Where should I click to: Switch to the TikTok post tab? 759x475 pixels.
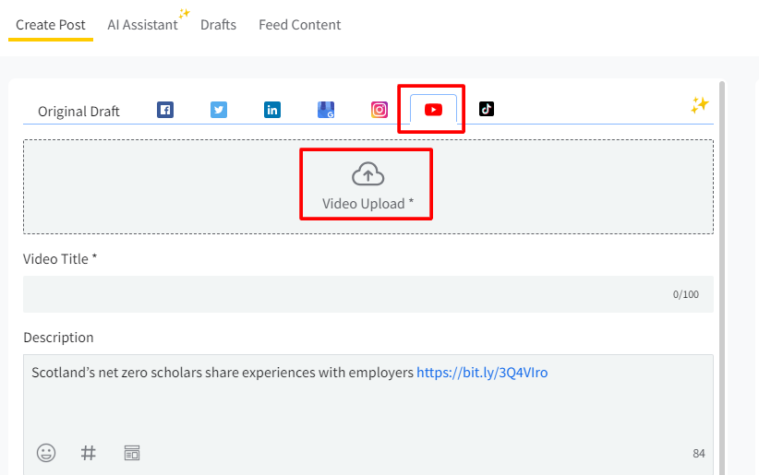tap(487, 109)
